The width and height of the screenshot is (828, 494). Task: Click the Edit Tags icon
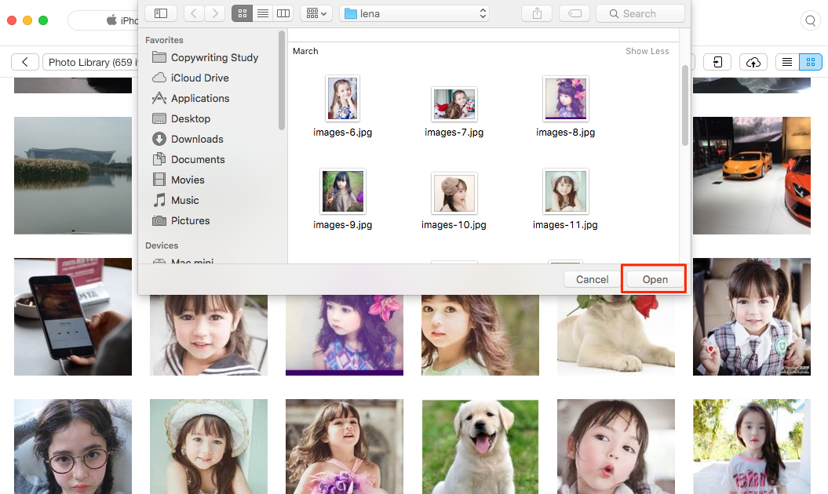[574, 13]
